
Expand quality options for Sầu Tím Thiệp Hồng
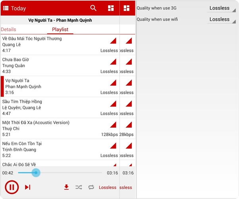click(x=113, y=104)
